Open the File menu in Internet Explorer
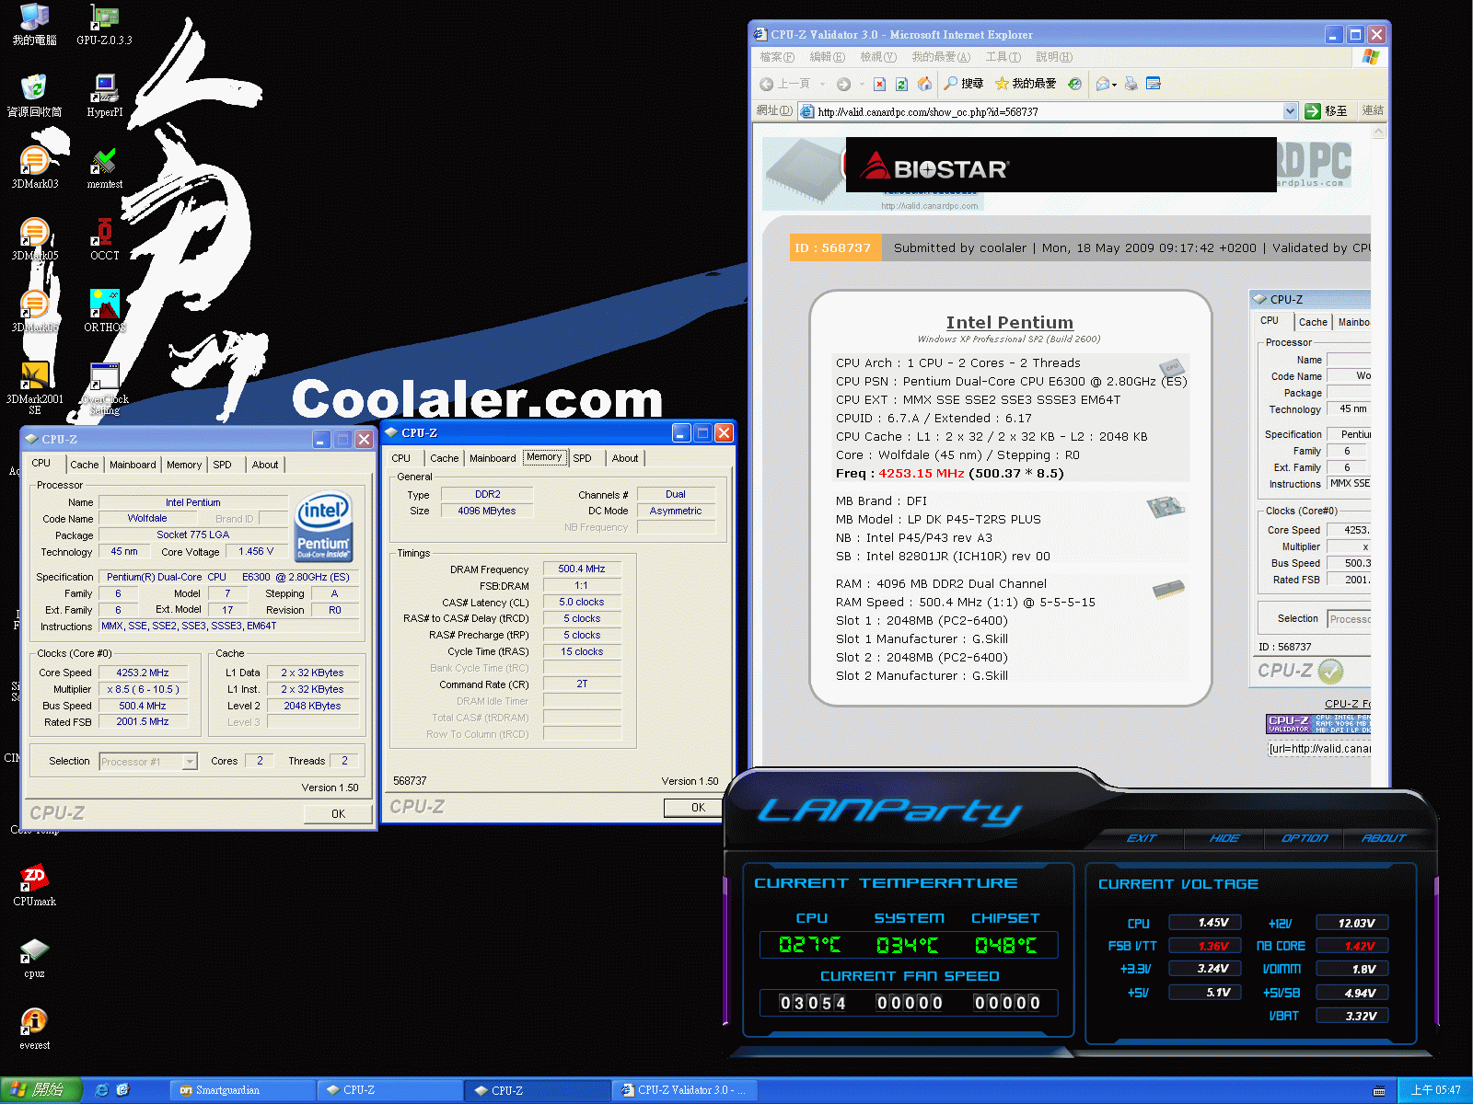 pos(776,57)
